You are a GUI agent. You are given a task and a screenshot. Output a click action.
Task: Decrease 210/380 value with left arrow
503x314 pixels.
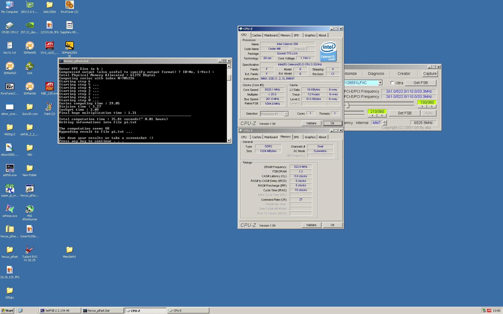(x=373, y=116)
